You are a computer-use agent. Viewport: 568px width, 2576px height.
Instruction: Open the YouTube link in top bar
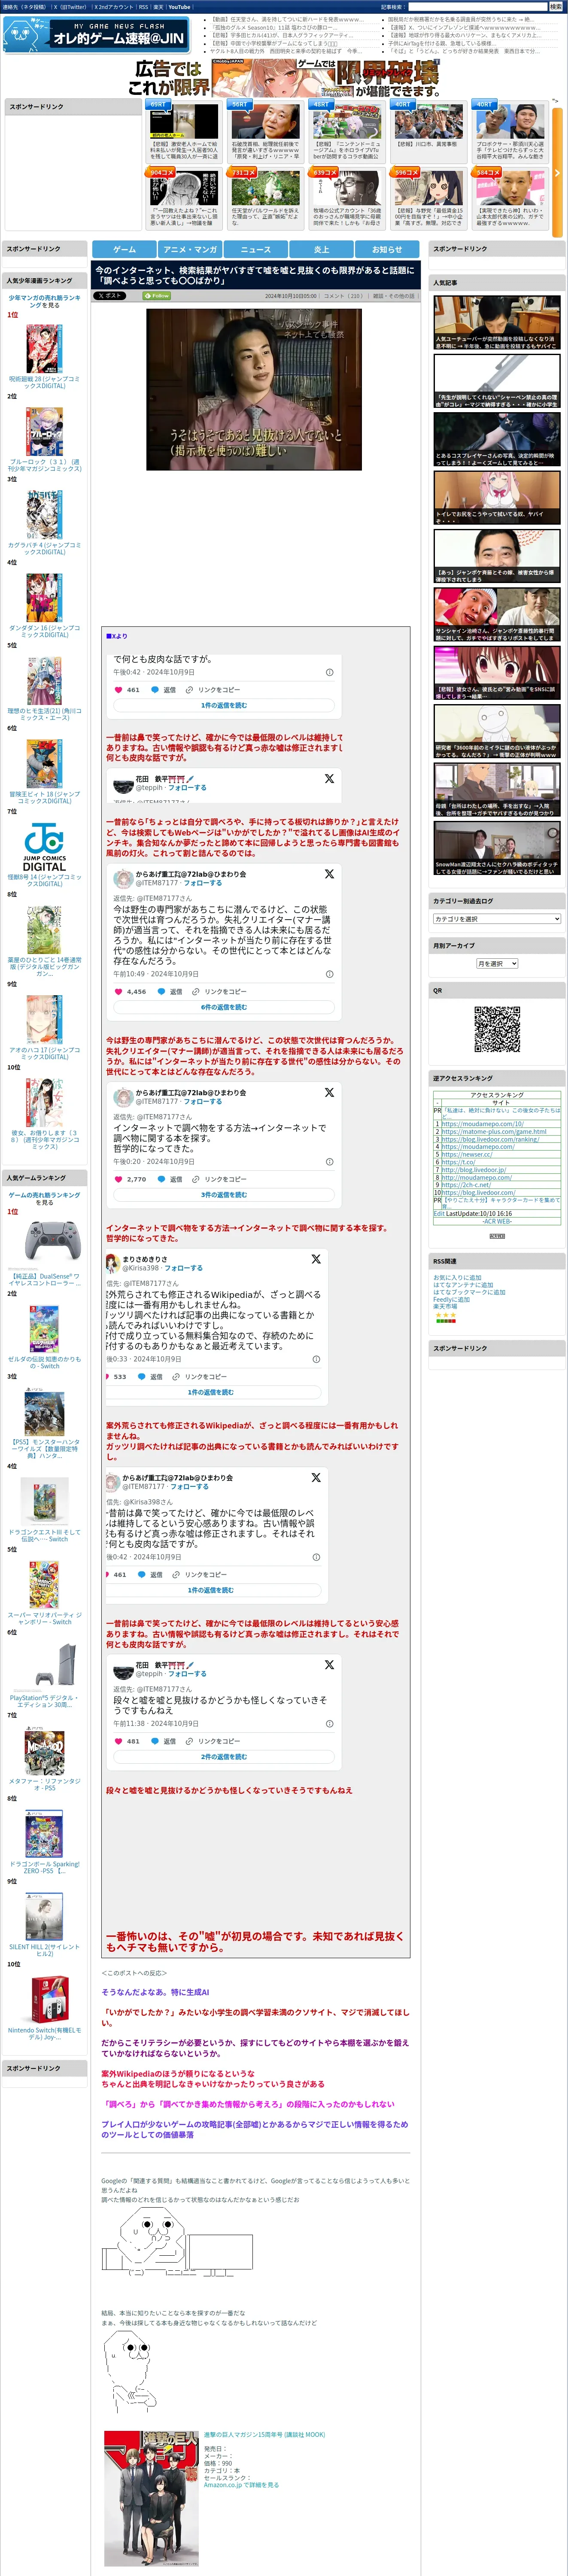179,7
